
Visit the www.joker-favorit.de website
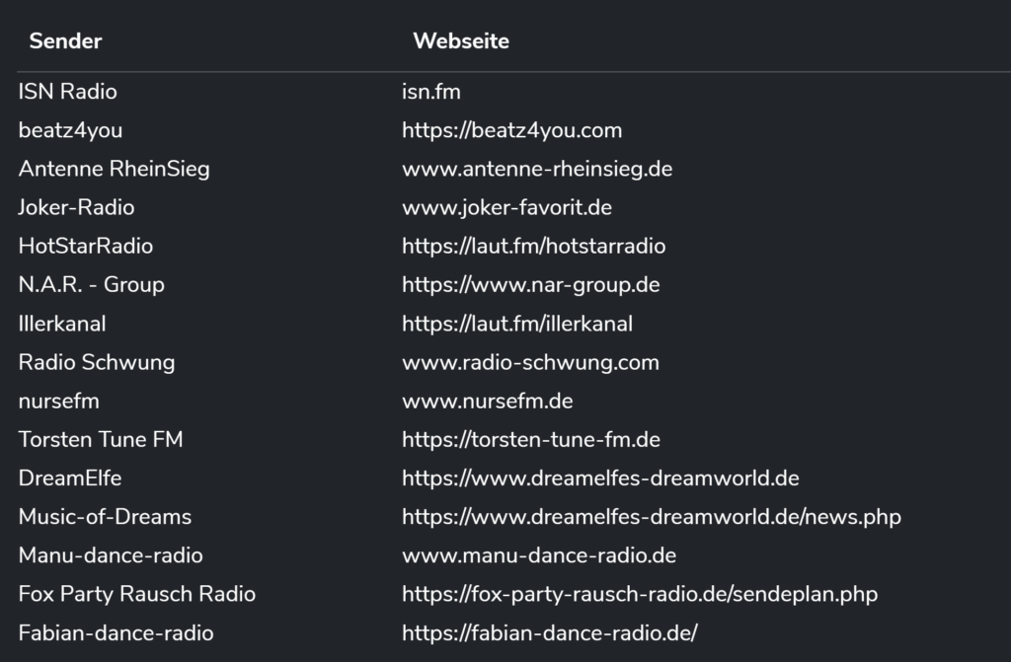point(506,207)
